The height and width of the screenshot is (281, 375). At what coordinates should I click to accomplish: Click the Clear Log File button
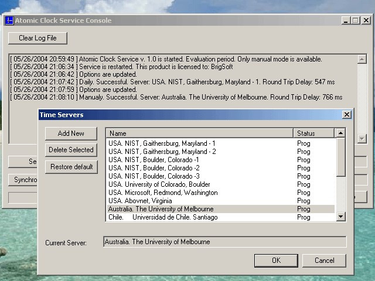tap(37, 38)
